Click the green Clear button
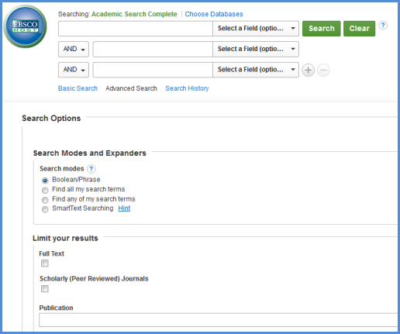Image resolution: width=400 pixels, height=334 pixels. pyautogui.click(x=359, y=29)
